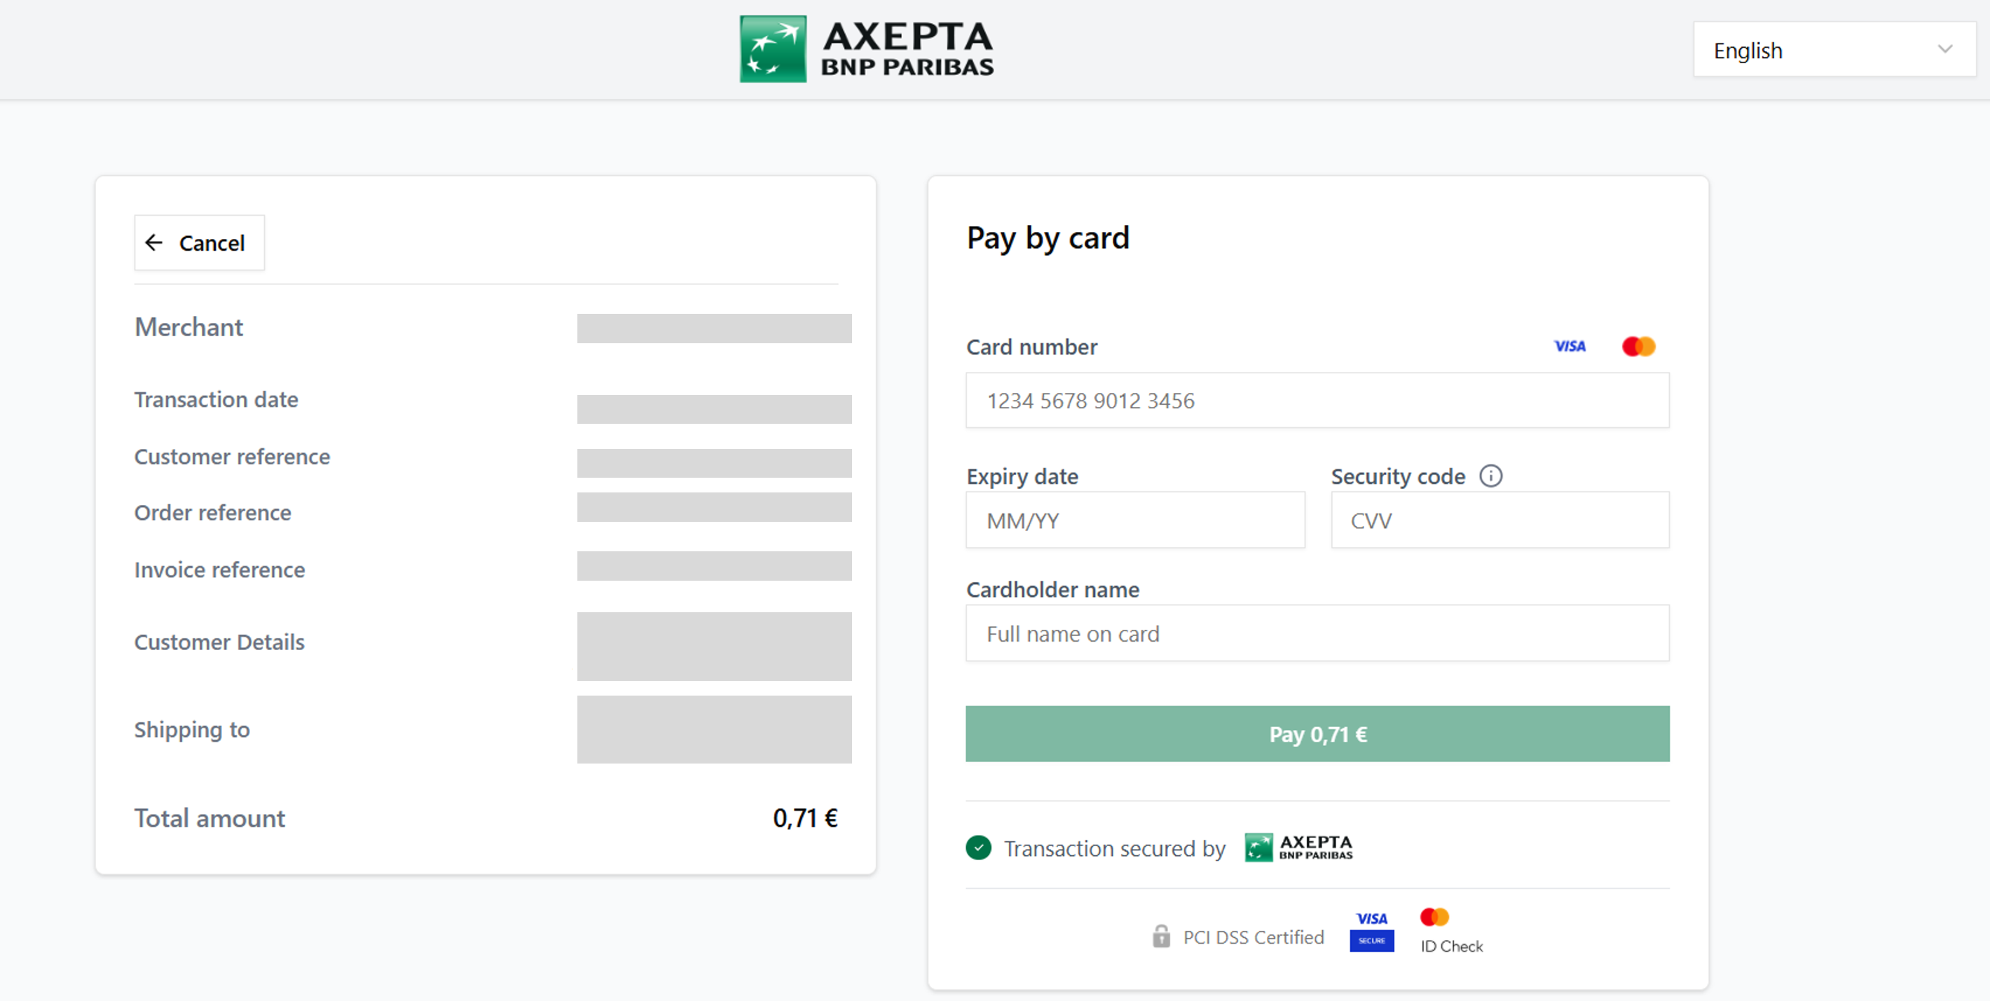Click the Total amount value 0,71 €

805,818
